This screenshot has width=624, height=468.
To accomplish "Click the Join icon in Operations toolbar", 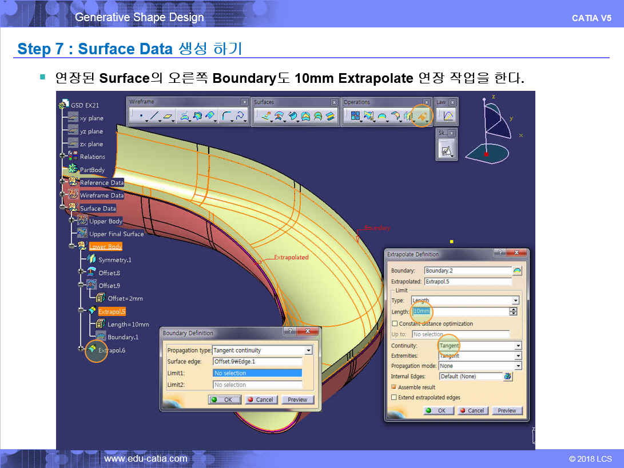I will [355, 117].
